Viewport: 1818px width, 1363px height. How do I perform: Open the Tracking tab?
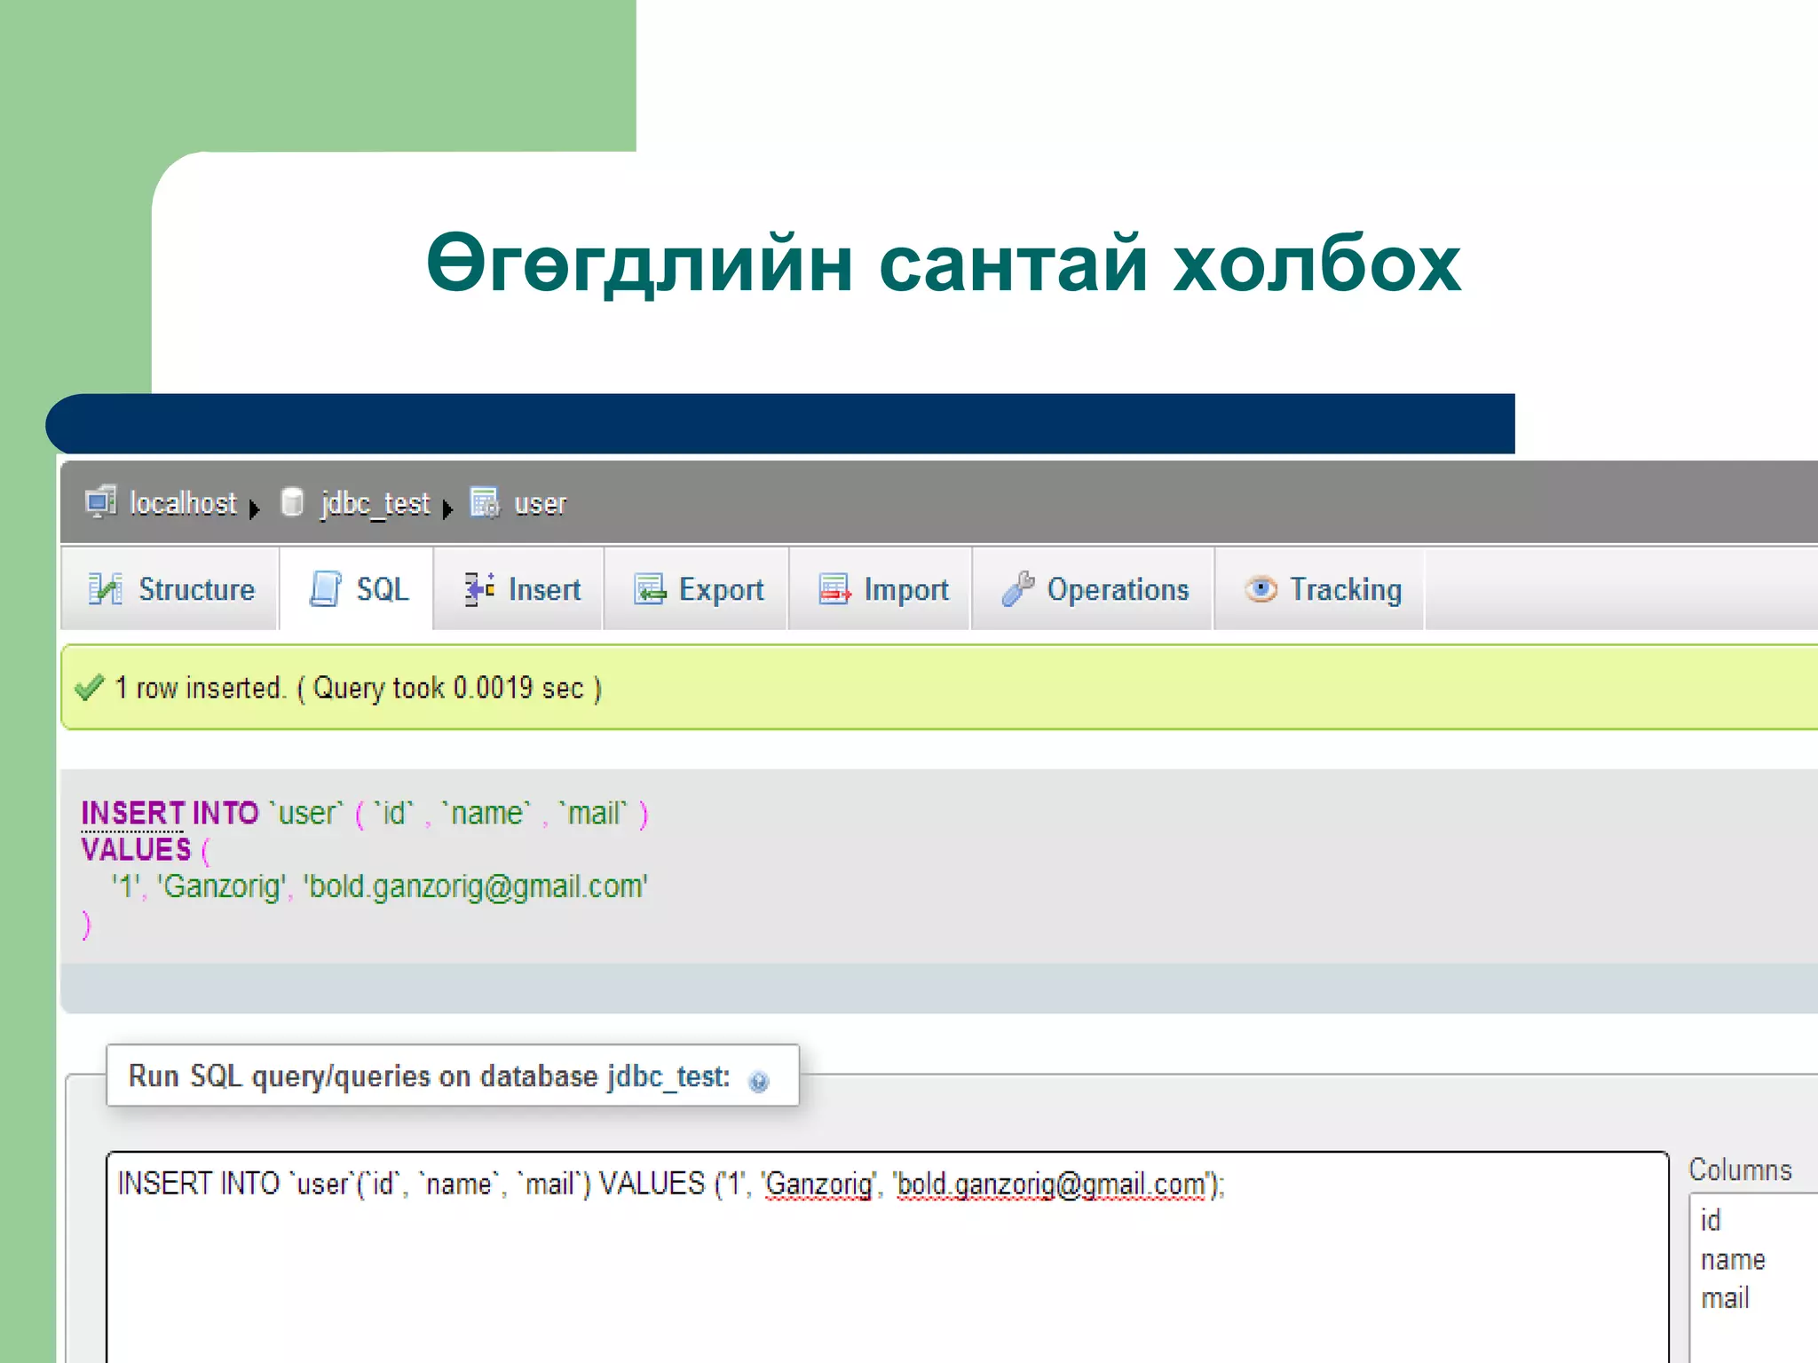[x=1320, y=589]
